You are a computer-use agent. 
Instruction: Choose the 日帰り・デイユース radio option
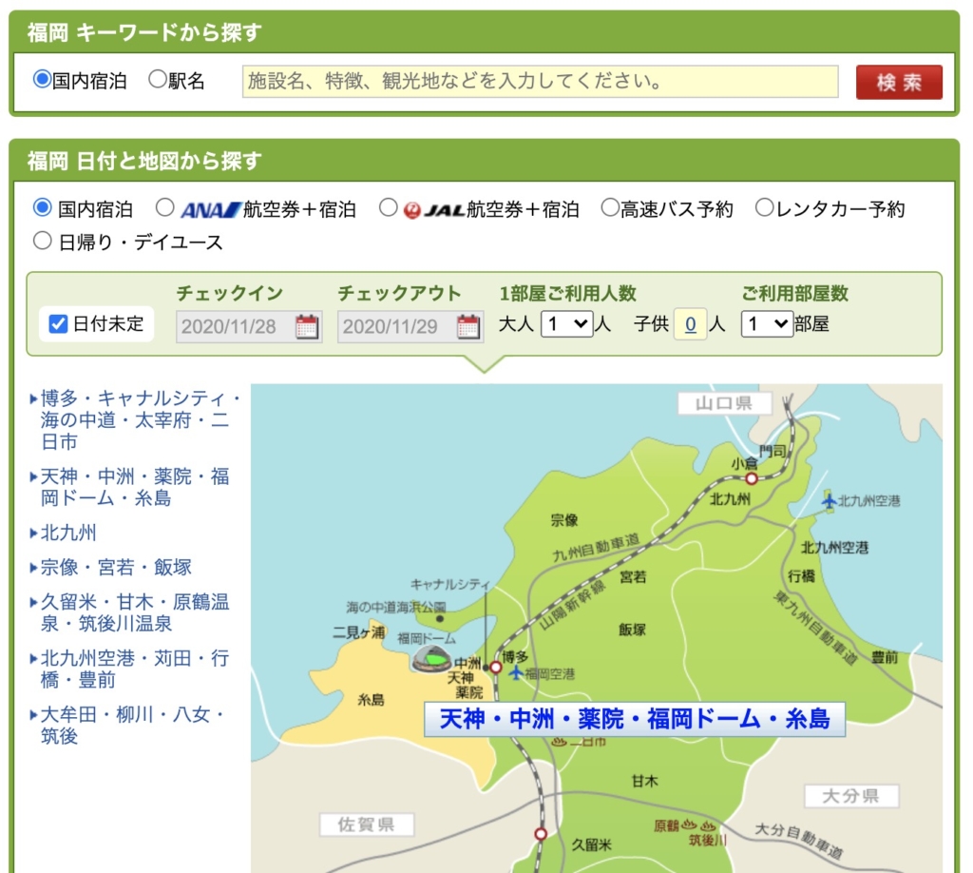point(43,242)
